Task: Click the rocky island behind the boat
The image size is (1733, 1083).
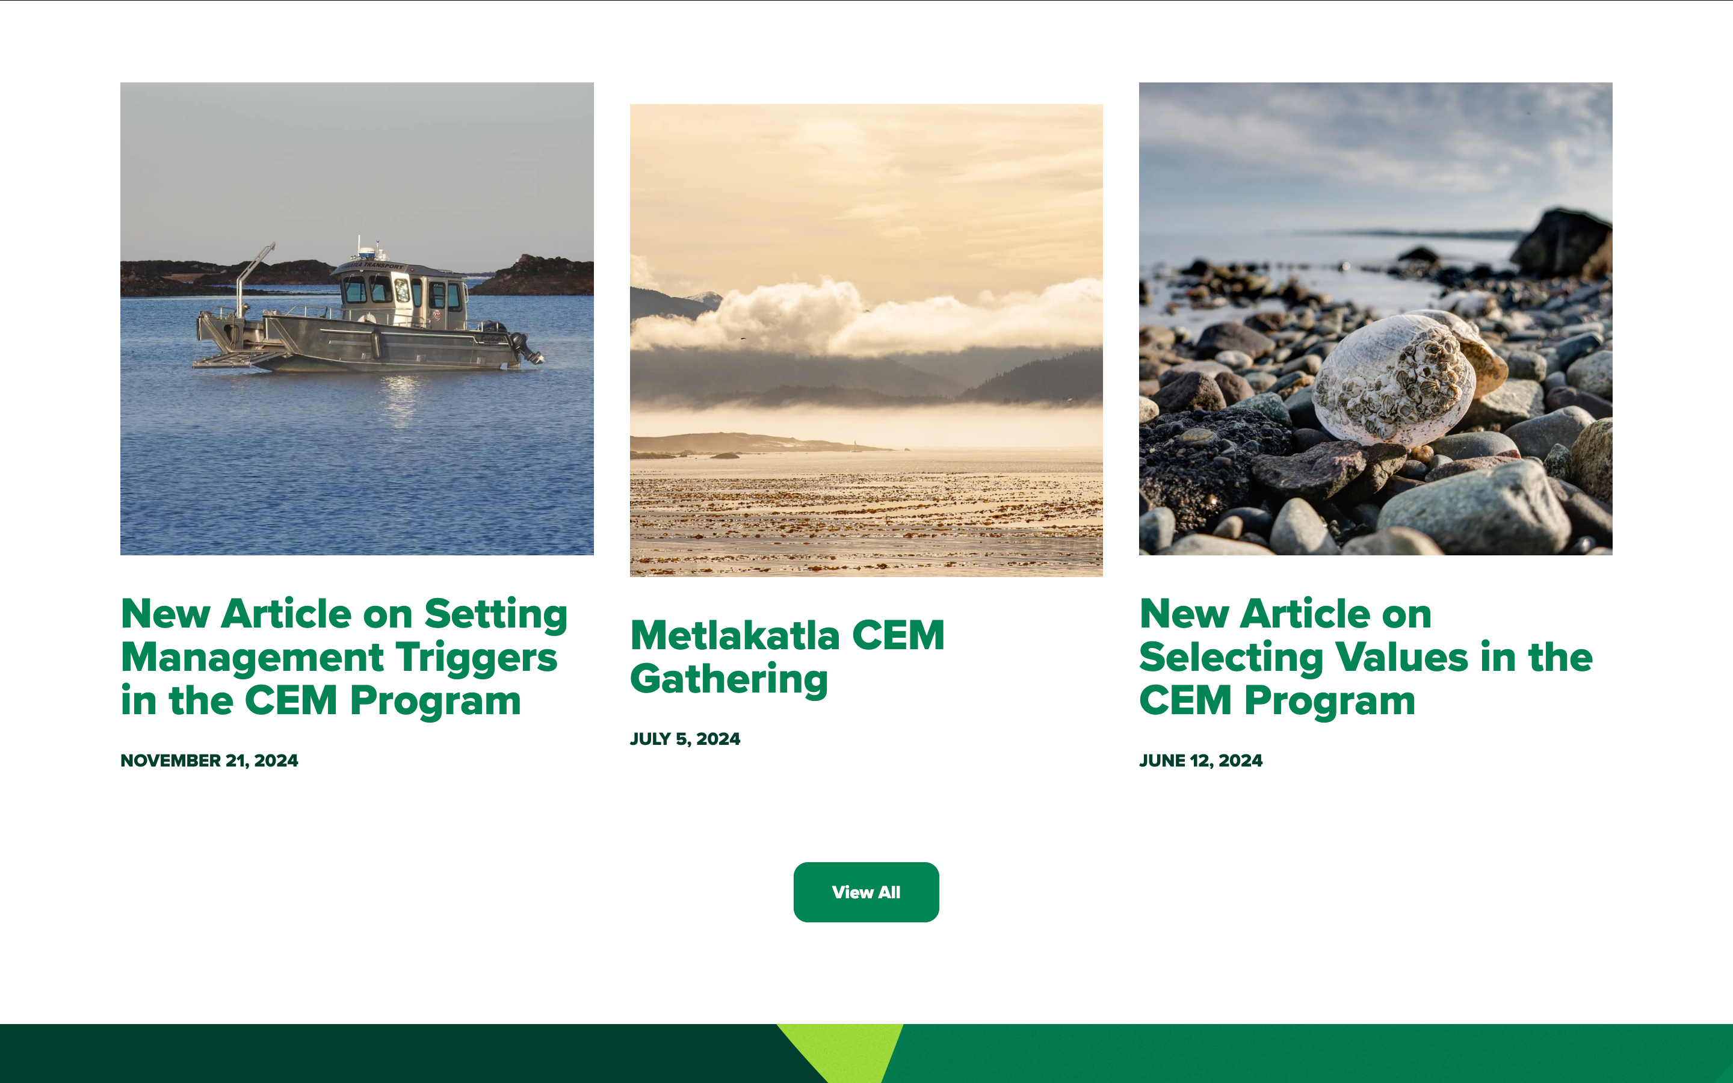Action: [534, 276]
